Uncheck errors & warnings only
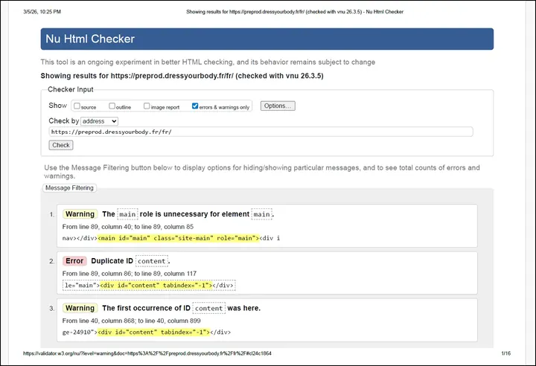Screen dimensions: 536x366 (x=195, y=106)
